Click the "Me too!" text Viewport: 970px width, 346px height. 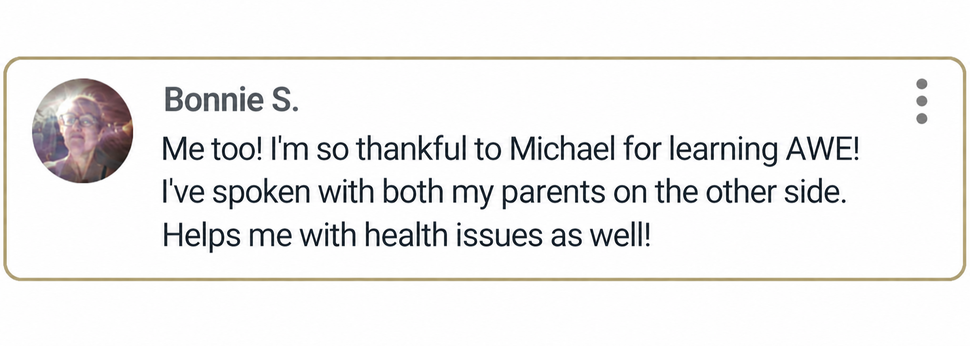(213, 149)
